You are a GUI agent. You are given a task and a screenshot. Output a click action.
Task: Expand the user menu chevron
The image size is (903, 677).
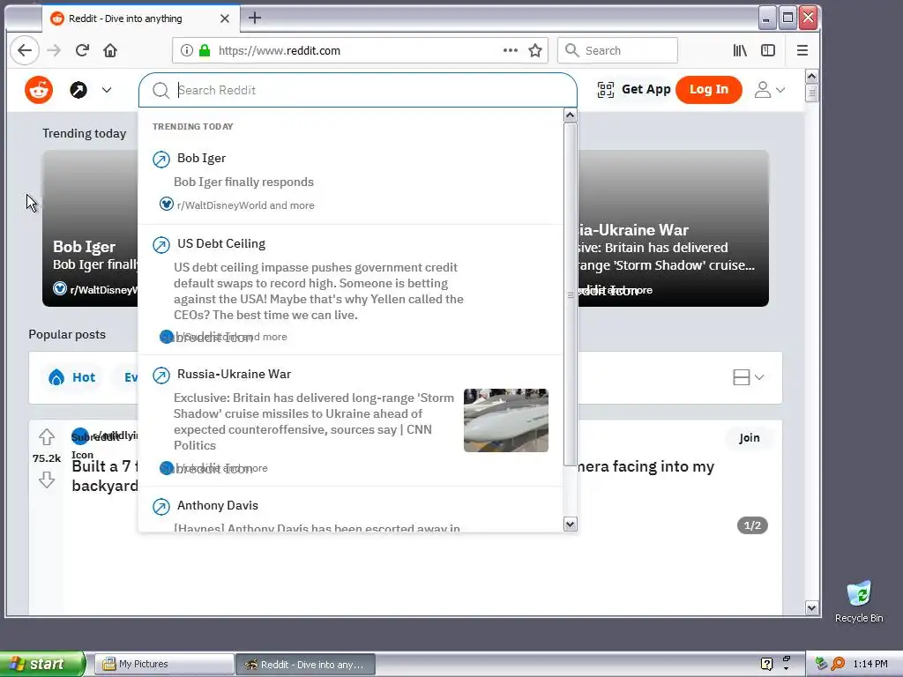pos(780,90)
